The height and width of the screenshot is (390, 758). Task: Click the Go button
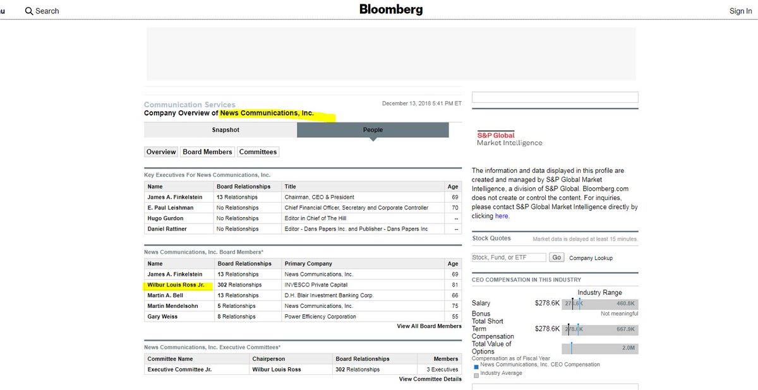click(556, 257)
